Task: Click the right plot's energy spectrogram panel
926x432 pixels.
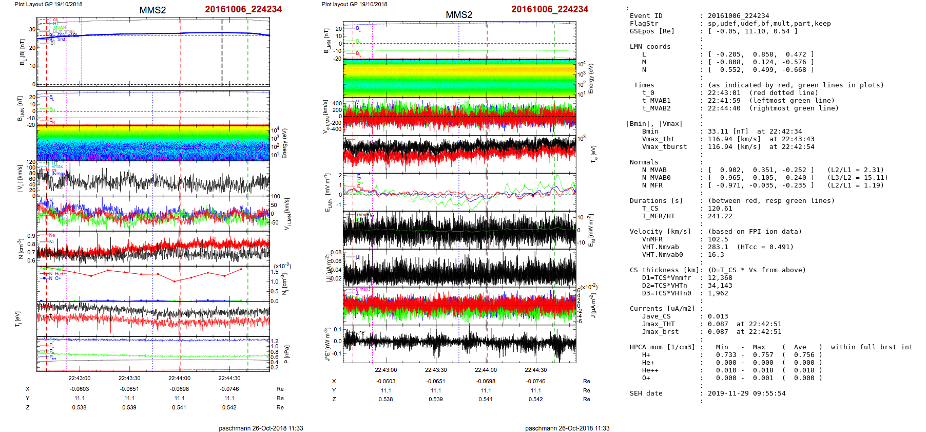Action: (x=459, y=78)
